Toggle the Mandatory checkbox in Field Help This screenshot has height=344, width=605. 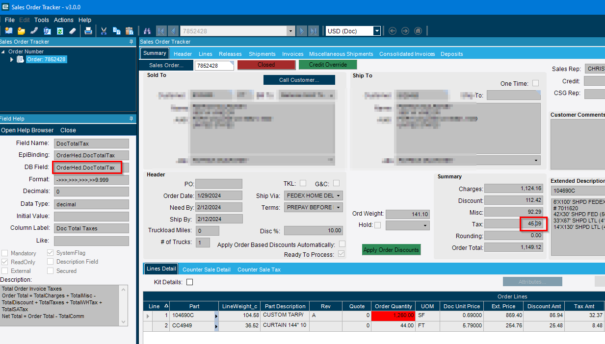(x=4, y=253)
